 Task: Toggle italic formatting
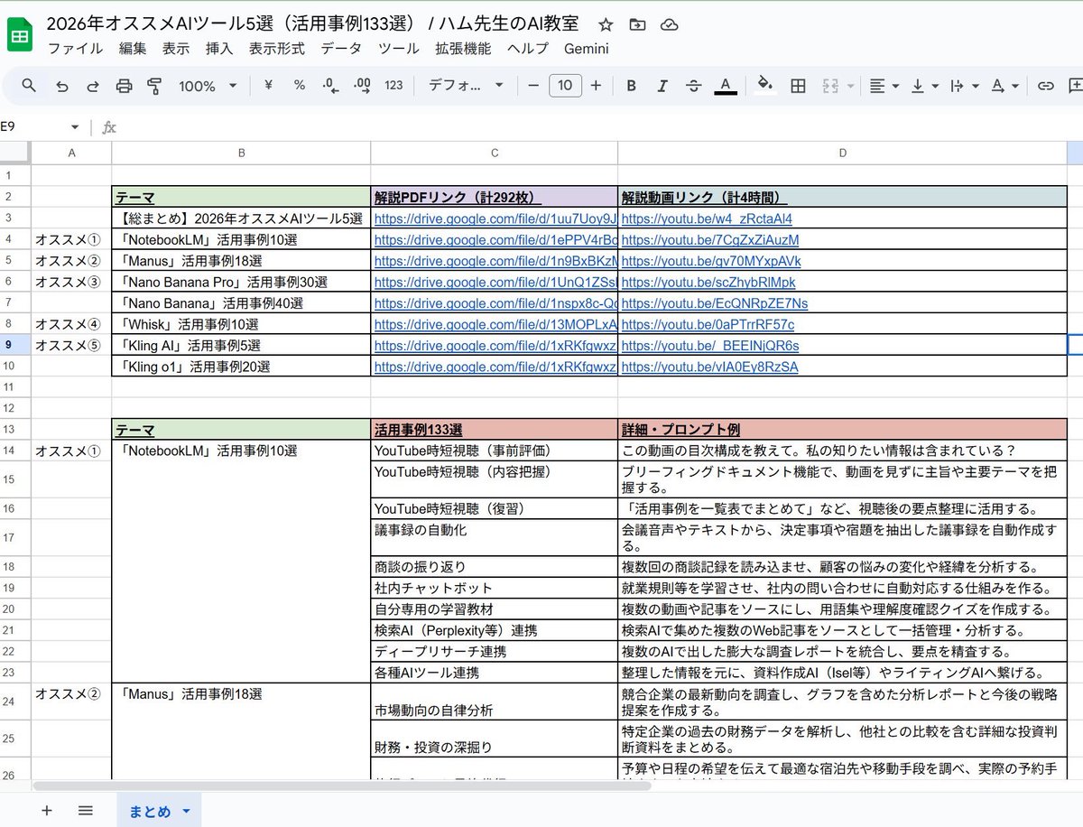pyautogui.click(x=663, y=86)
